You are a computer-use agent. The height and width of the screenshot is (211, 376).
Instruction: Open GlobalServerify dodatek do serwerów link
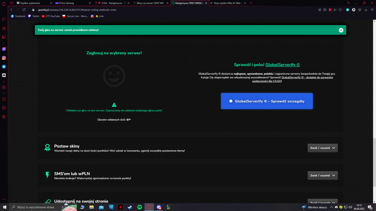293,79
